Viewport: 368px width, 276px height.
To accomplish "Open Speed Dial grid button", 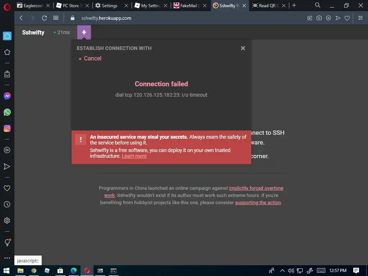I will point(56,18).
